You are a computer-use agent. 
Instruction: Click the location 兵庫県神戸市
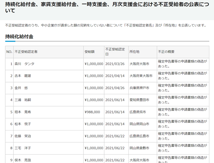pos(139,88)
